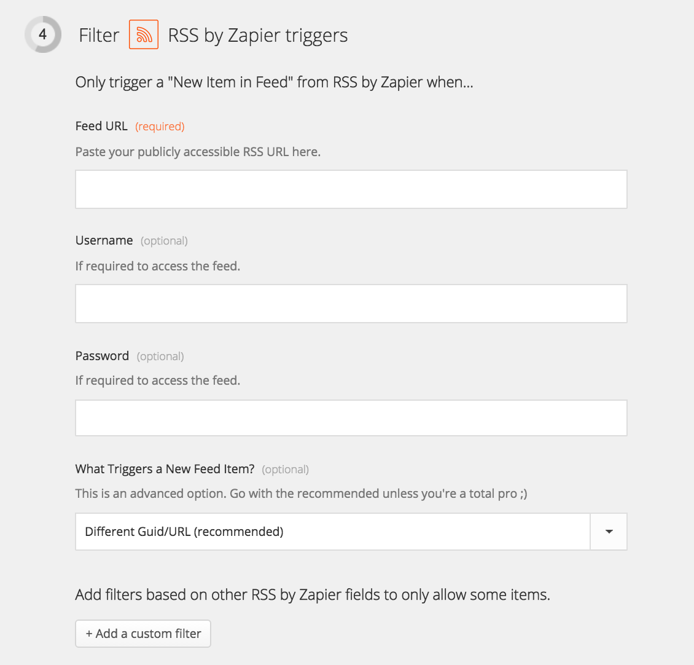Screen dimensions: 694x665
Task: Click the Feed URL field label
Action: click(101, 126)
